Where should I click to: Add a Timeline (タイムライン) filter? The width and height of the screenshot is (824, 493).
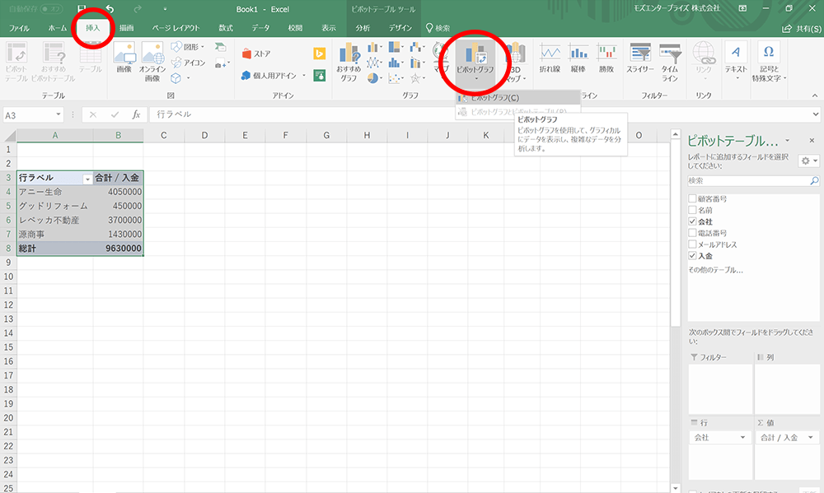coord(669,63)
